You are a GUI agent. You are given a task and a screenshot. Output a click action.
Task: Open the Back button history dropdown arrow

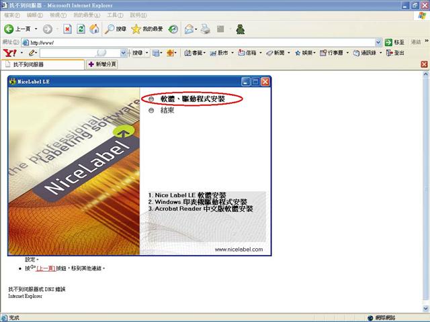pos(36,29)
